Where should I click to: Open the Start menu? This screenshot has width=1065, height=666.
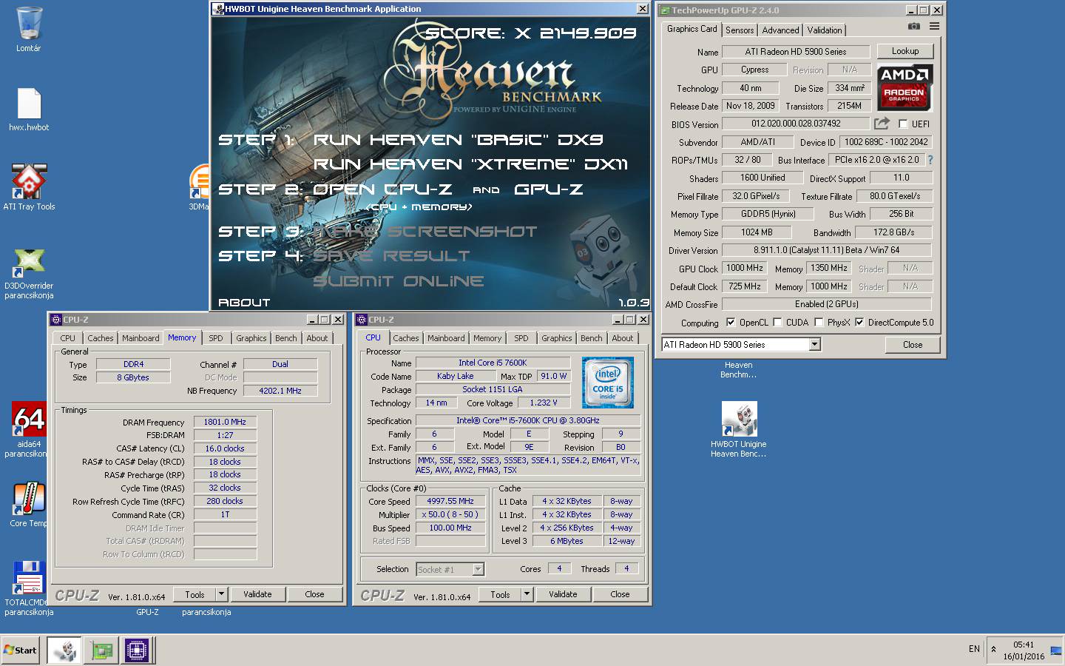point(20,650)
